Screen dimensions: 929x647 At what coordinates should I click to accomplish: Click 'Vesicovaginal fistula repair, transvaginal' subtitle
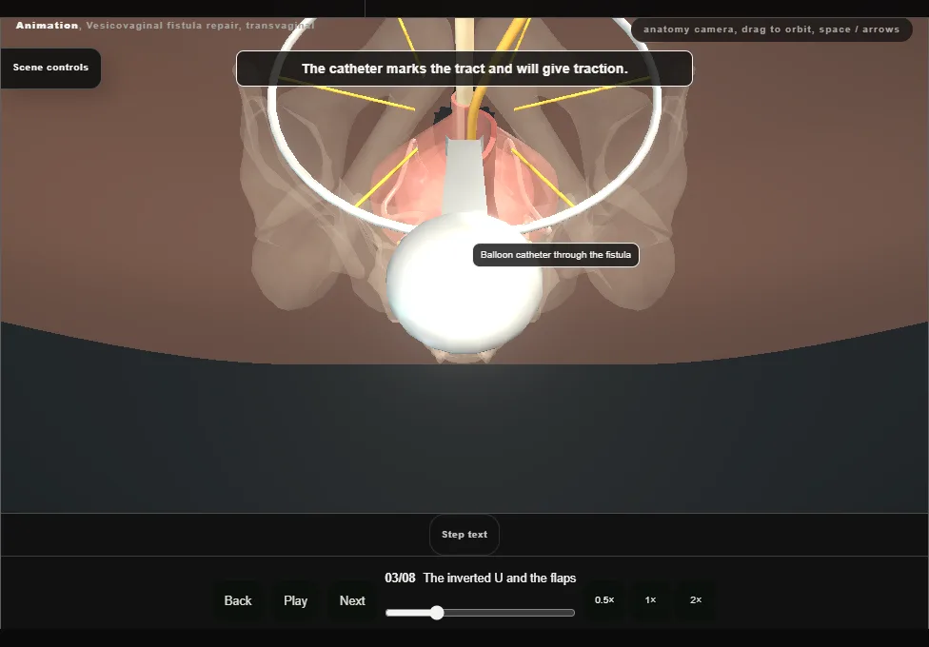pos(200,26)
